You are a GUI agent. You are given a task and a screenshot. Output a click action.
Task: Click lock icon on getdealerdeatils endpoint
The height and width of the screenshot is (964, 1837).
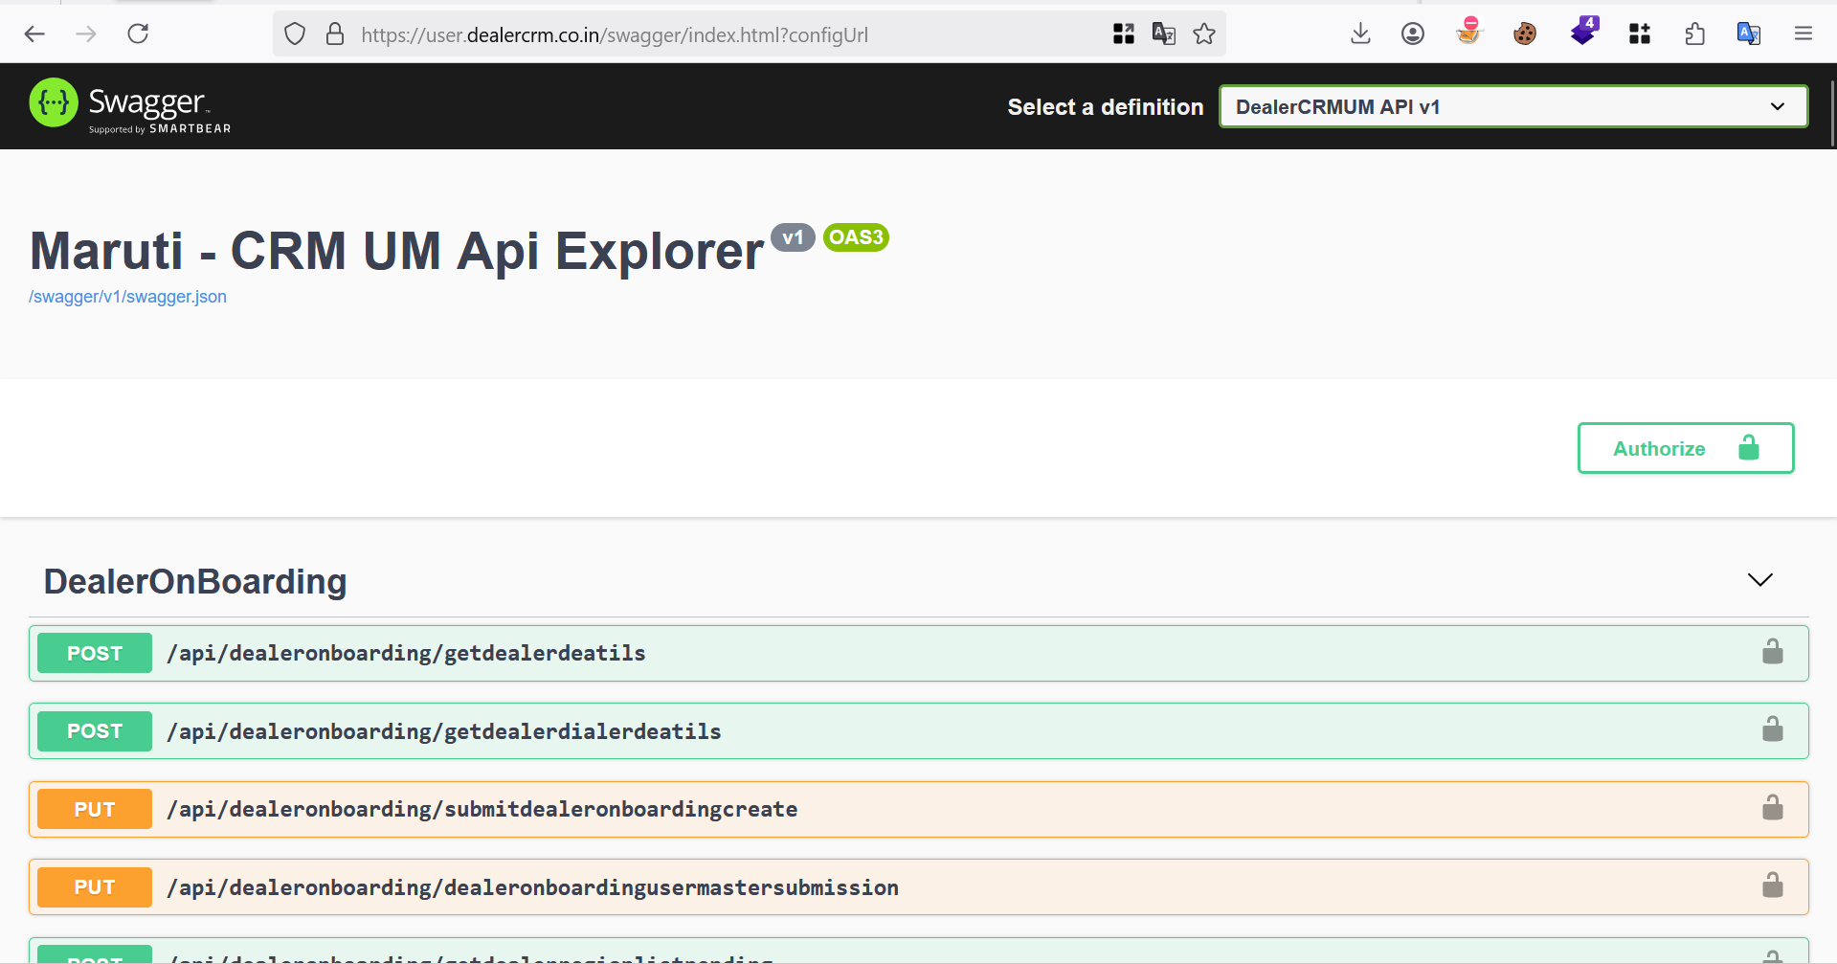[1772, 652]
